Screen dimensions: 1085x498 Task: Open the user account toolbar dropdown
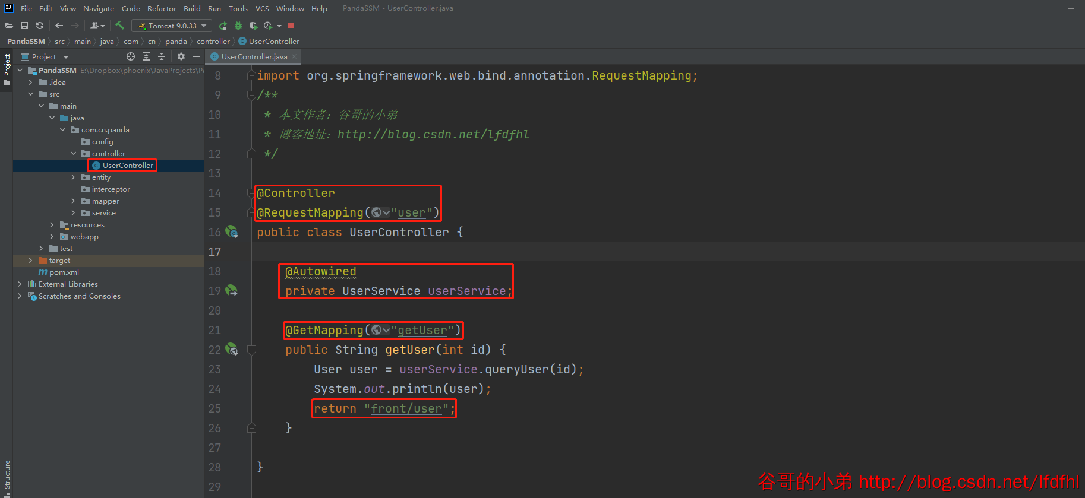click(97, 26)
